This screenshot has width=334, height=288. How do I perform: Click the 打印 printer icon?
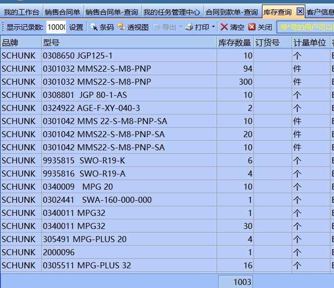[x=189, y=27]
